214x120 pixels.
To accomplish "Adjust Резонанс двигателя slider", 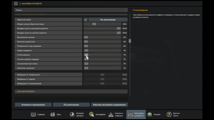I will click(86, 42).
